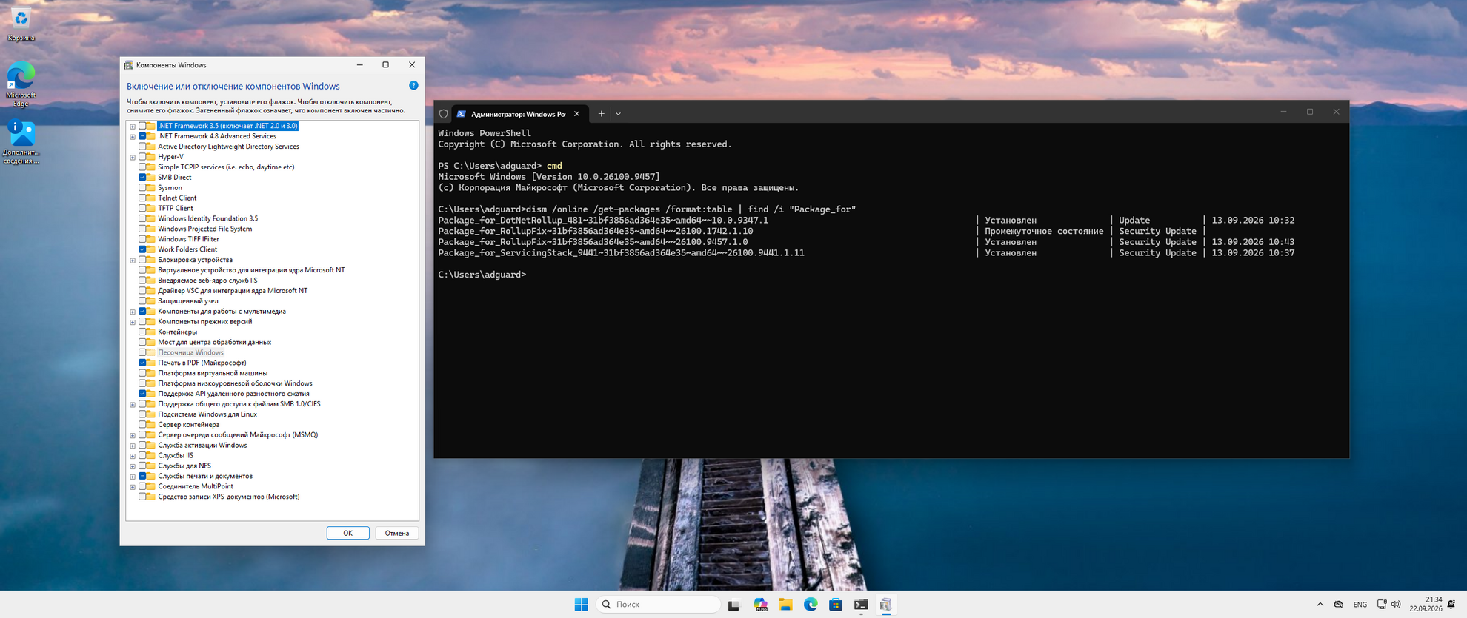This screenshot has height=618, width=1467.
Task: Launch Microsoft Edge from the taskbar
Action: point(811,605)
